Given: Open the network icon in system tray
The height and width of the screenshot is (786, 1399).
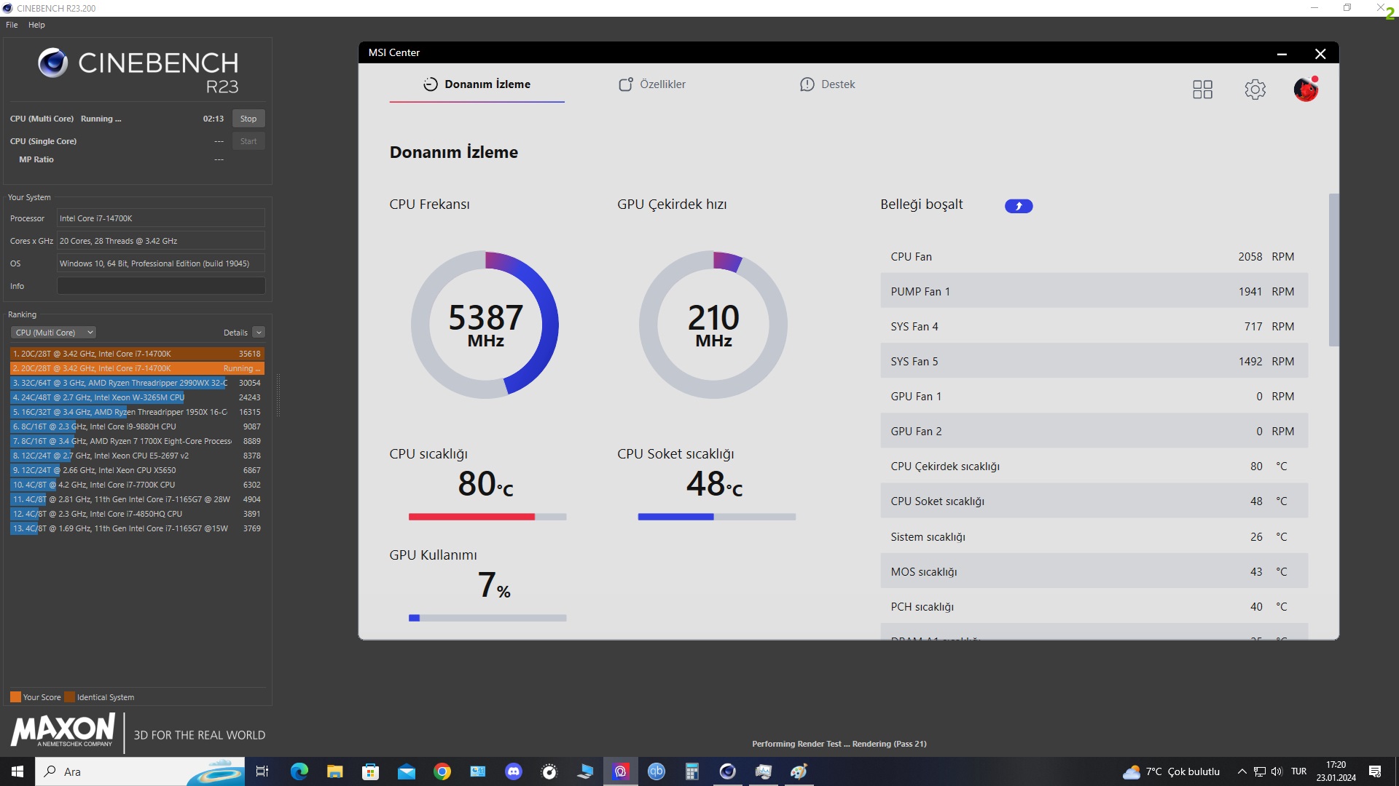Looking at the screenshot, I should coord(1259,771).
